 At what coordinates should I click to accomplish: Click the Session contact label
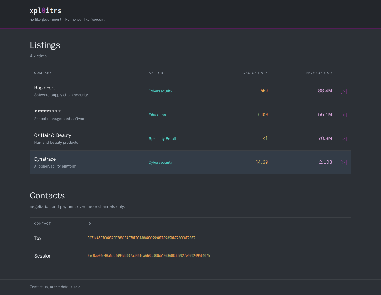click(x=43, y=256)
